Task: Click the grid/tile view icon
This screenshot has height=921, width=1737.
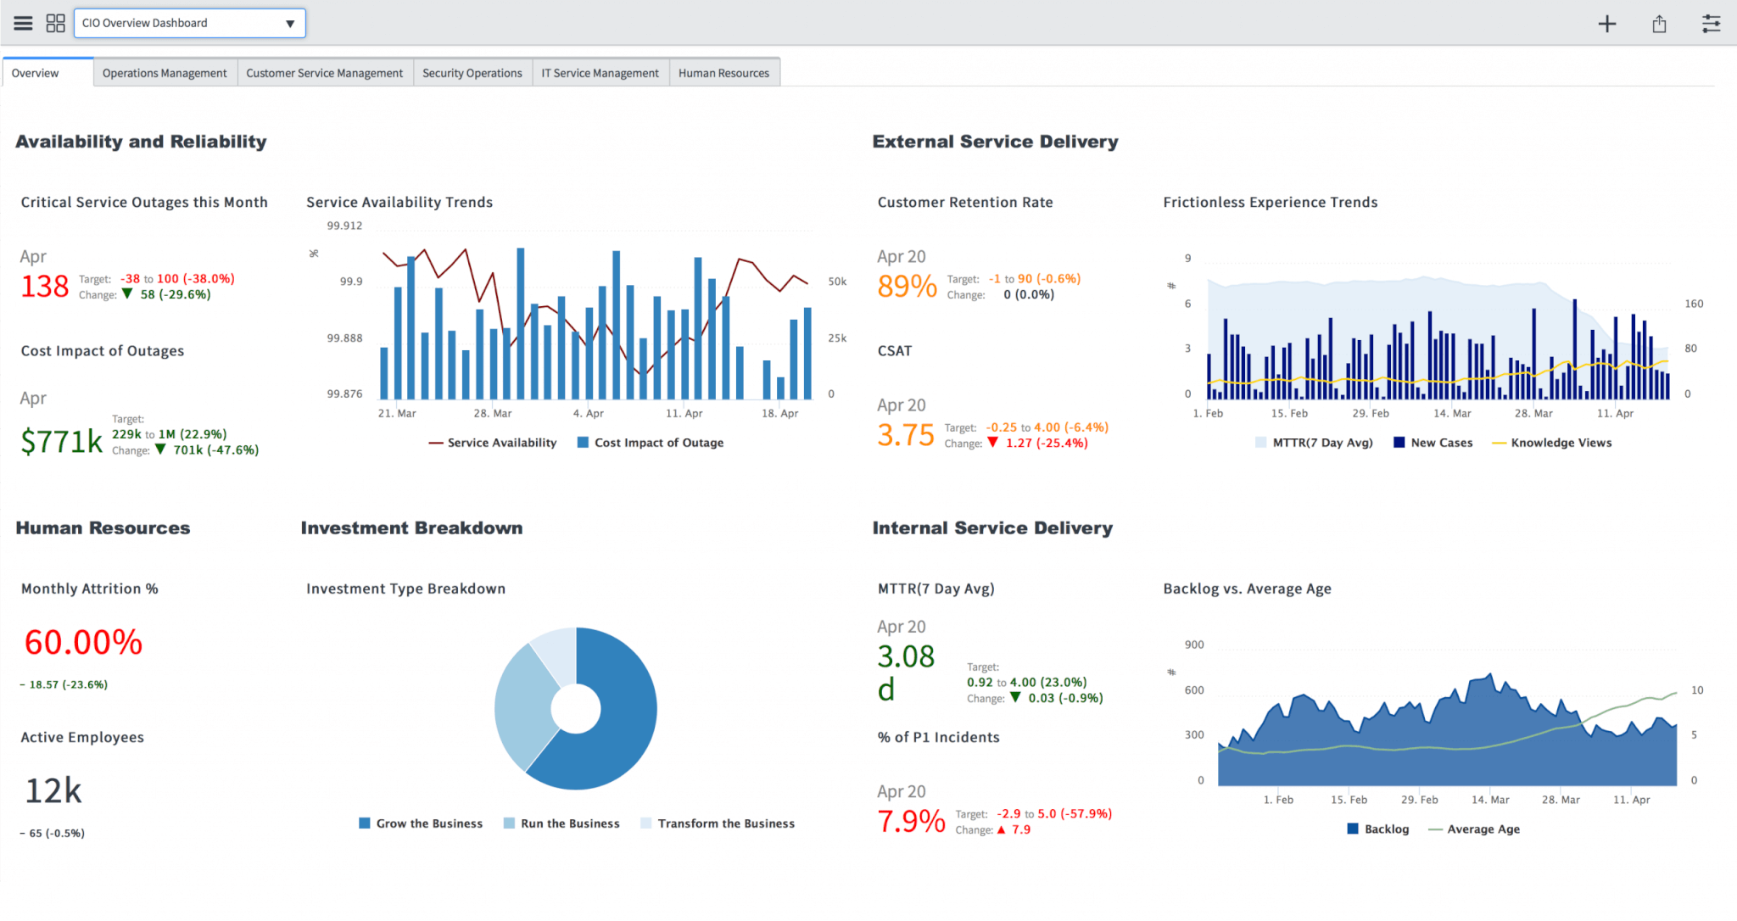Action: click(x=54, y=20)
